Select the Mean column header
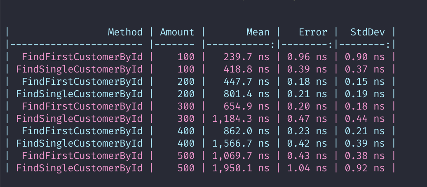 coord(258,32)
